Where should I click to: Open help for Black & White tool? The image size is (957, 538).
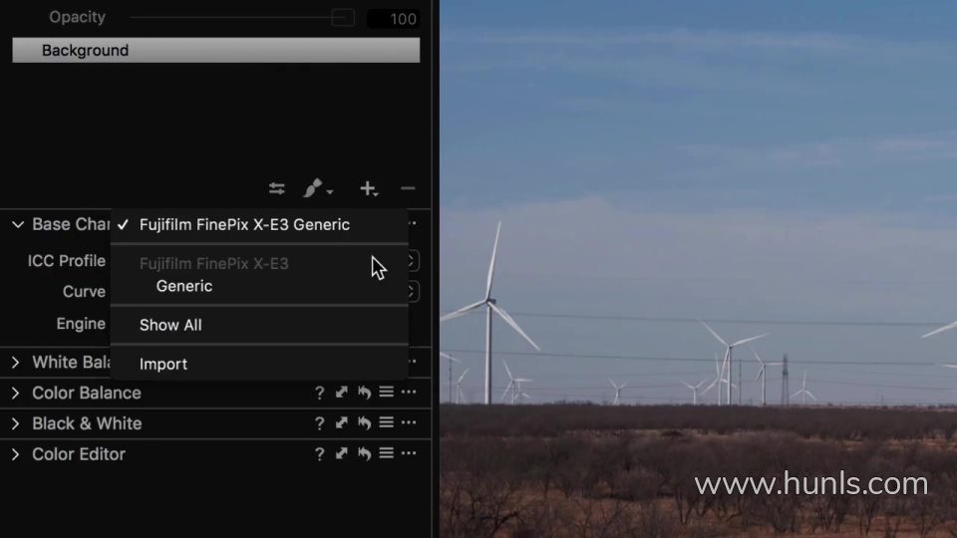[x=319, y=423]
